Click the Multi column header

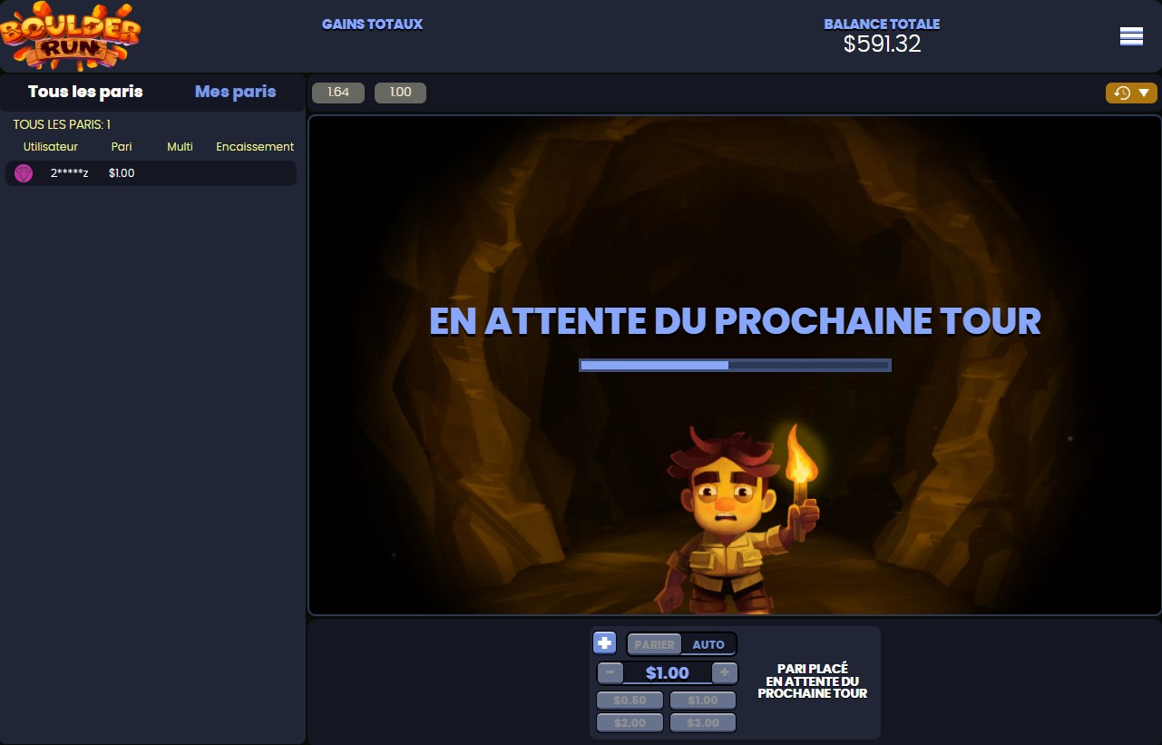tap(180, 147)
